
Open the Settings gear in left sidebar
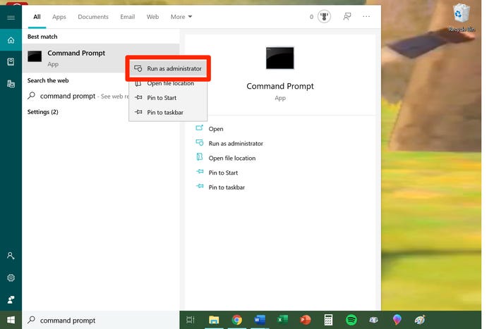coord(11,278)
